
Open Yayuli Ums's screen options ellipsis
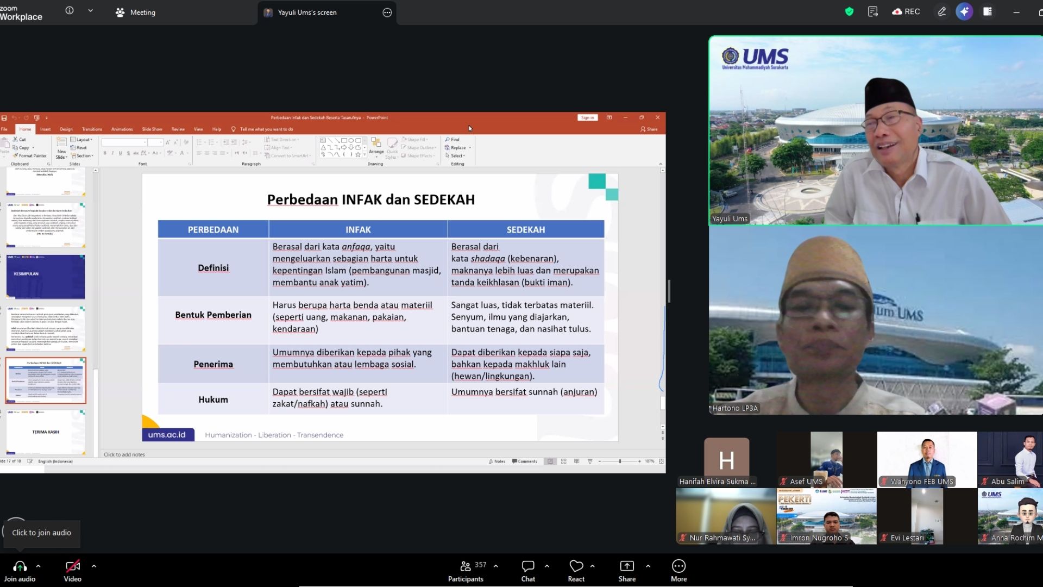pyautogui.click(x=387, y=13)
